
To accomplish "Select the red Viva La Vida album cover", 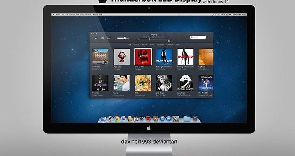I will pyautogui.click(x=143, y=57).
